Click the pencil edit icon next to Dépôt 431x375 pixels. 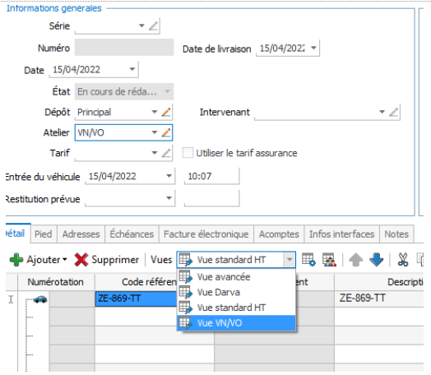tap(166, 112)
